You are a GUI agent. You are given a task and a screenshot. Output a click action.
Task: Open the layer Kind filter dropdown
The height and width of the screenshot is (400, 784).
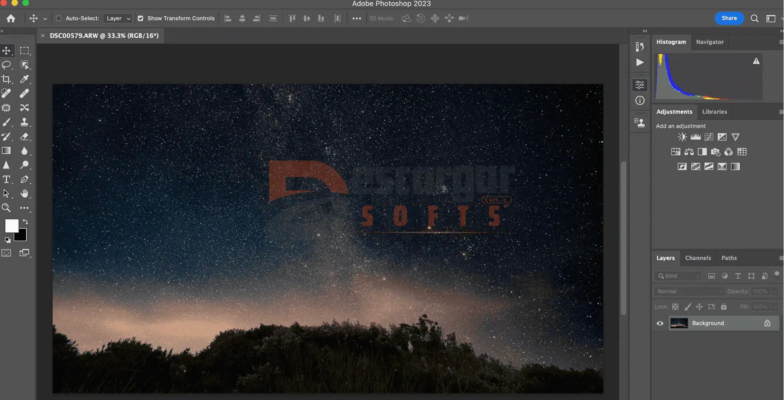click(x=678, y=276)
